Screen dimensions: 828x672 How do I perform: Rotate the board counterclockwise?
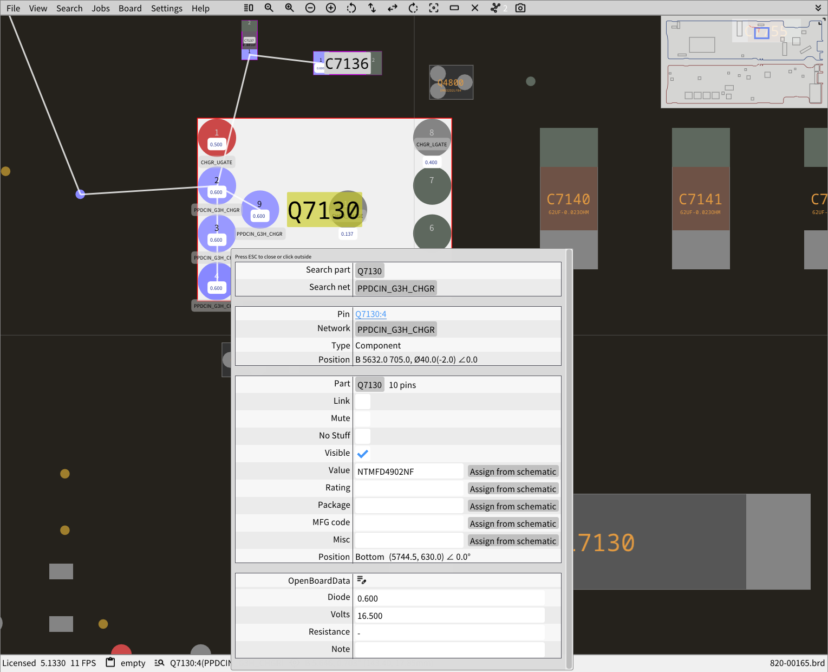[351, 8]
